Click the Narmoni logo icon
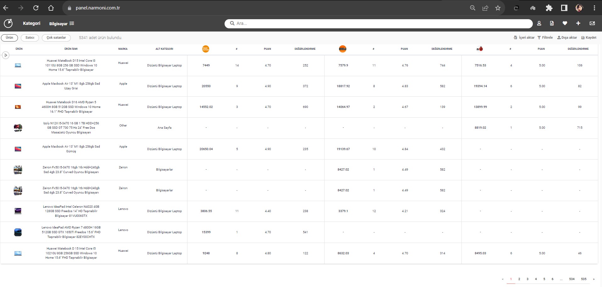 click(8, 23)
